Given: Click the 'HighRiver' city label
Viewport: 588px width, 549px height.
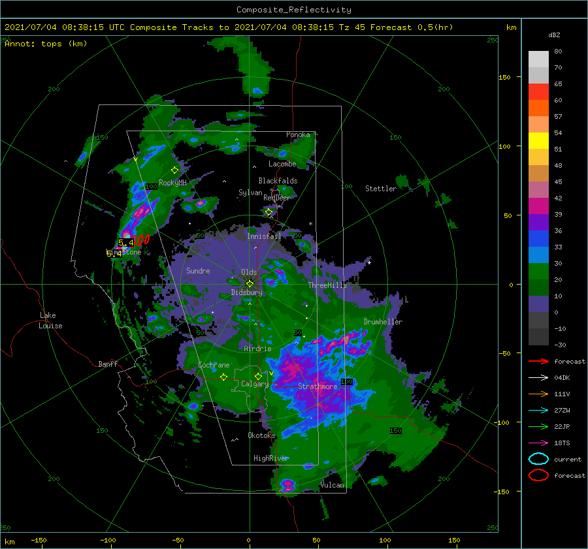Looking at the screenshot, I should click(x=271, y=458).
